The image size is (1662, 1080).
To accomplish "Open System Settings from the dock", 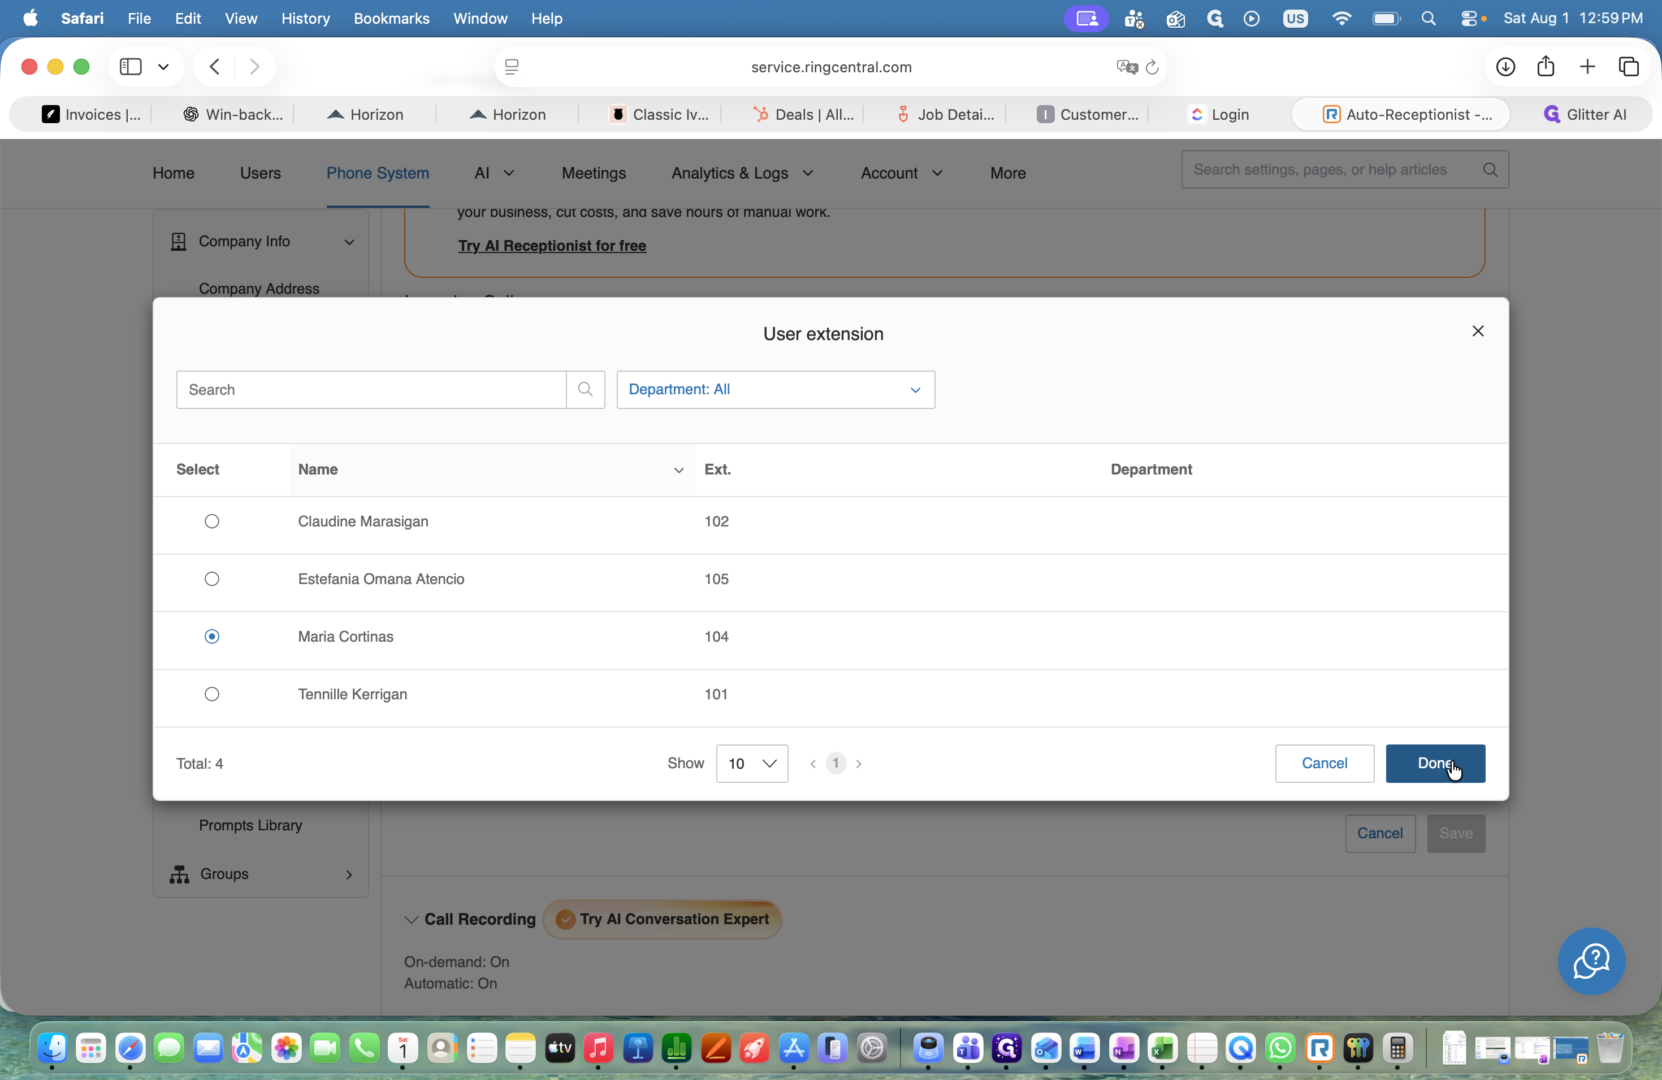I will (872, 1048).
